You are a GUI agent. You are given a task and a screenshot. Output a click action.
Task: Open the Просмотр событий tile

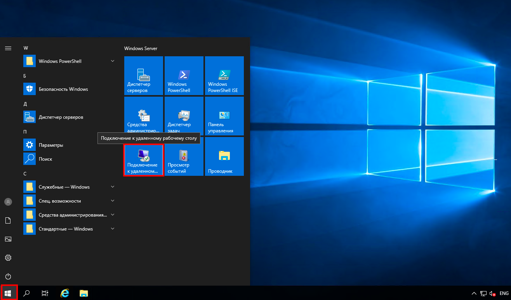(184, 156)
